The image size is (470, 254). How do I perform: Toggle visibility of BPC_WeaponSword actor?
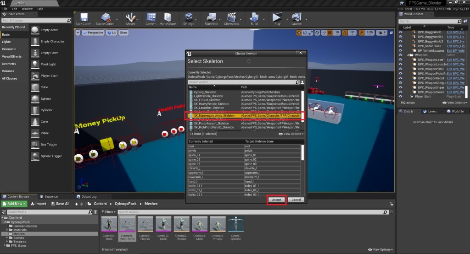[x=401, y=92]
